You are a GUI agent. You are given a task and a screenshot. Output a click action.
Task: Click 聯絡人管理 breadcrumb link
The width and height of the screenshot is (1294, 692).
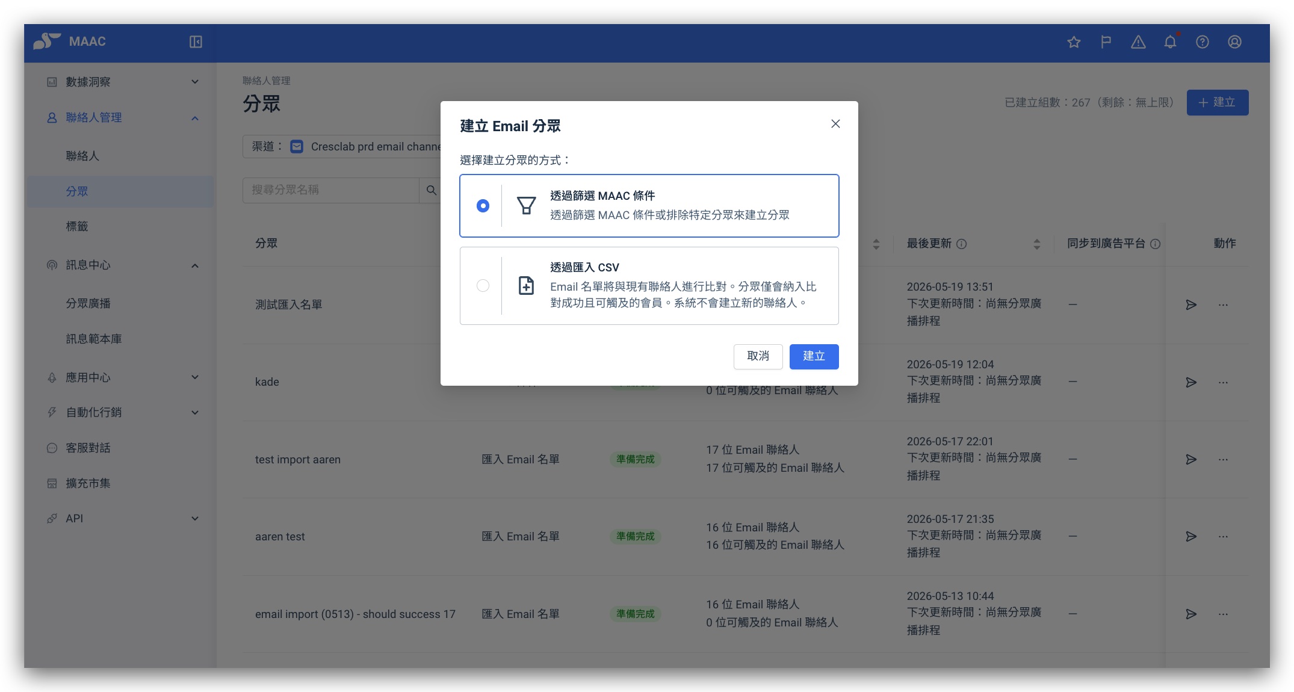(266, 81)
